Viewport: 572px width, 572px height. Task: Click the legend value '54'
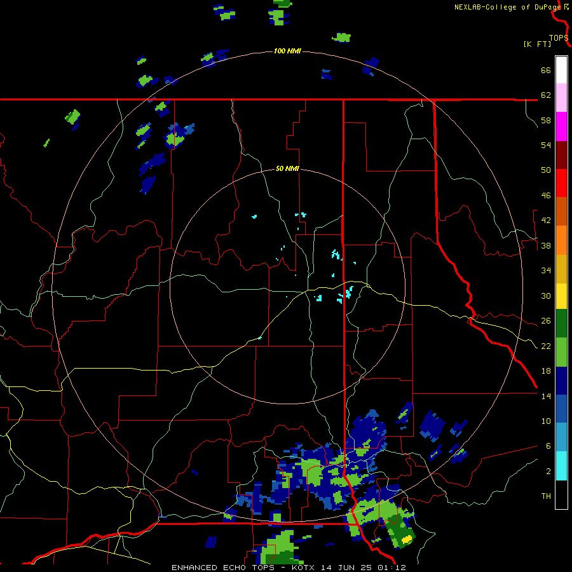(546, 145)
